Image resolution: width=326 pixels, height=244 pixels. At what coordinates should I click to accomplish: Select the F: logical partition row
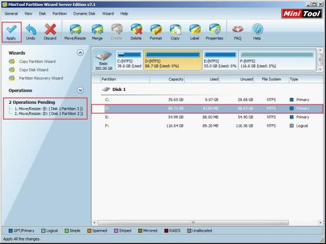point(207,126)
